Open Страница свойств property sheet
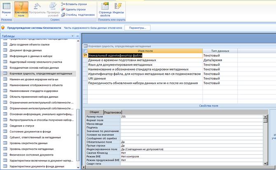Image resolution: width=276 pixels, height=170 pixels. pyautogui.click(x=105, y=7)
